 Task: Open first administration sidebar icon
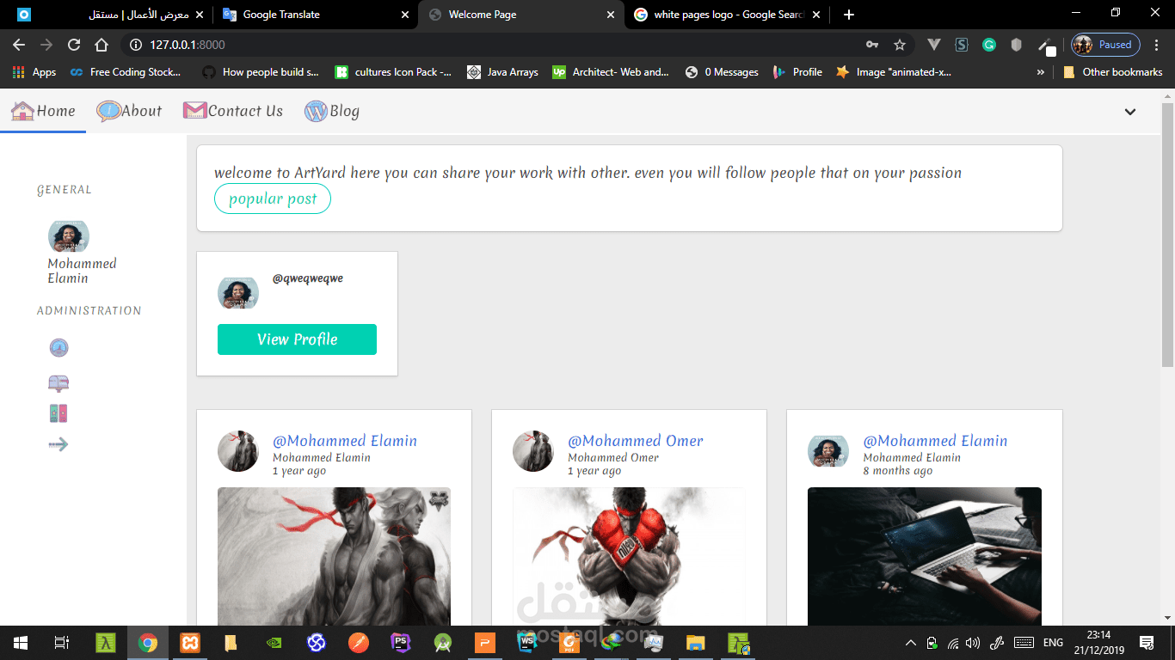click(59, 347)
